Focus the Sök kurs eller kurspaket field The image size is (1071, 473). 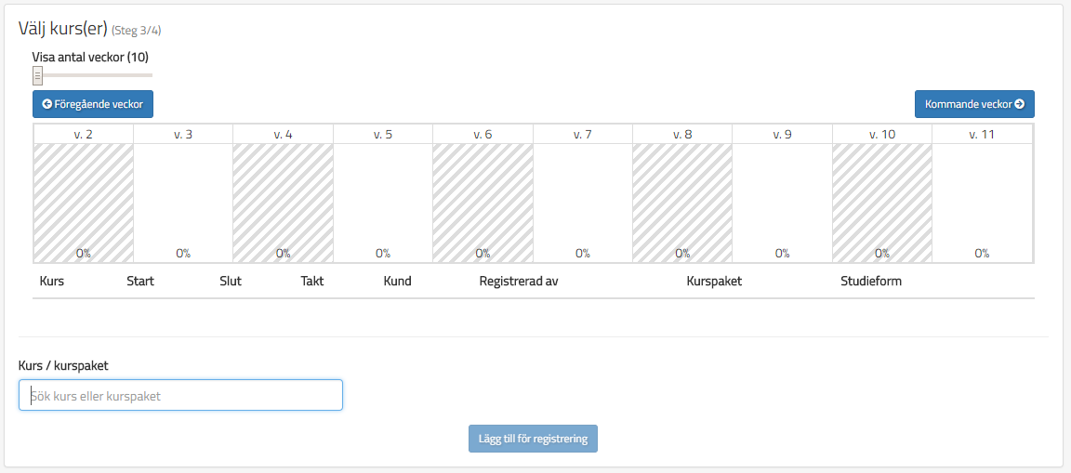[180, 395]
